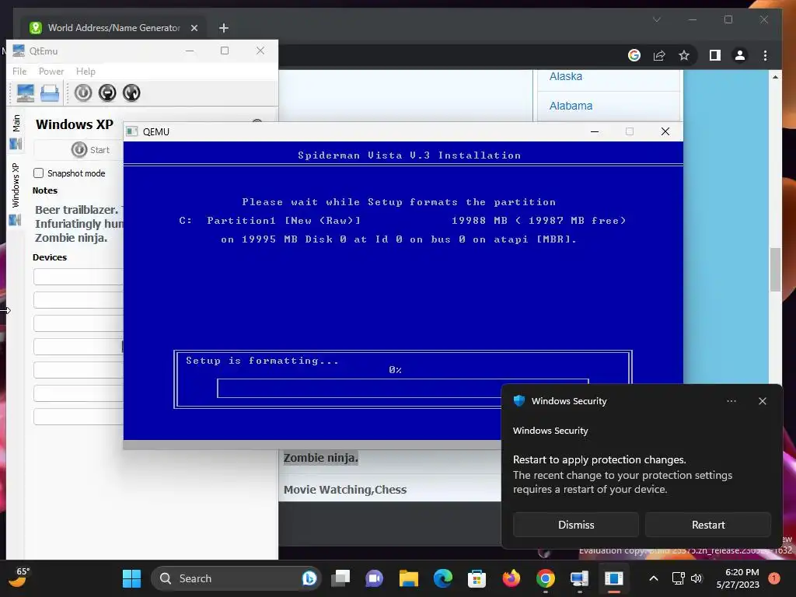Image resolution: width=796 pixels, height=597 pixels.
Task: Bookmark this page with the star icon
Action: [684, 55]
